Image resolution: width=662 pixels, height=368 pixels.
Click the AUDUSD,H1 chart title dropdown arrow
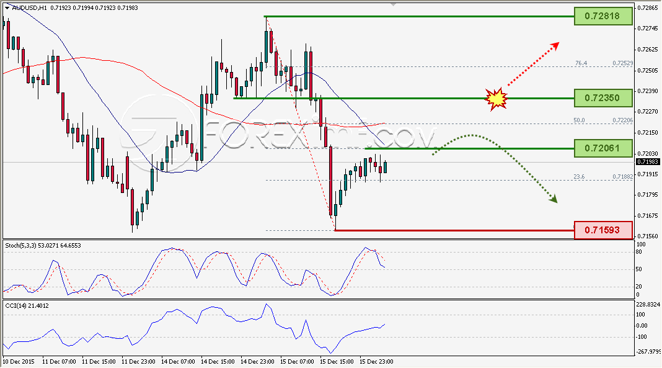[x=7, y=7]
